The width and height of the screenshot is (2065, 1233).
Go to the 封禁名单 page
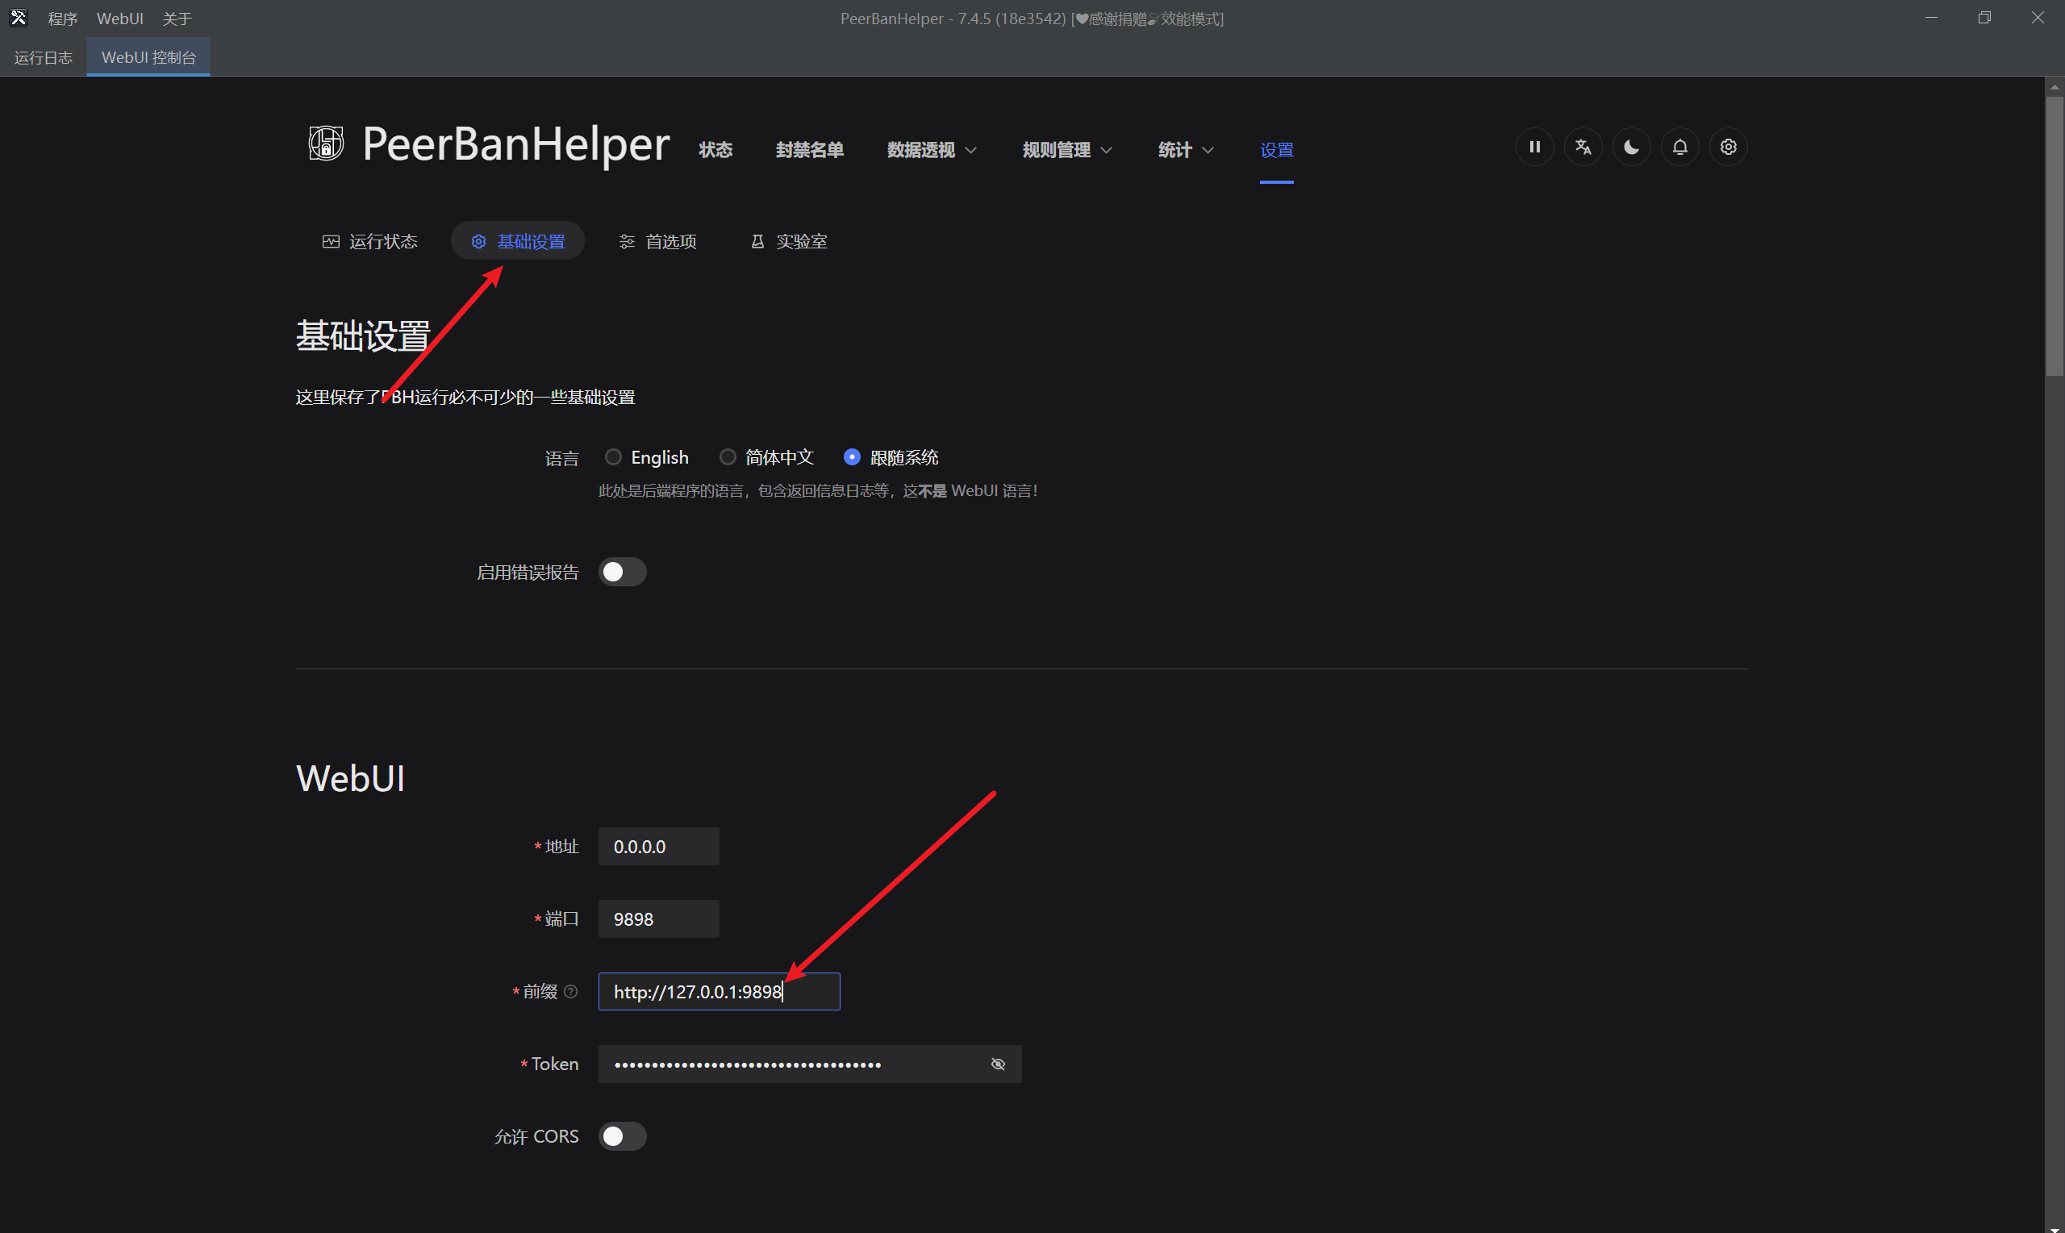pos(808,150)
